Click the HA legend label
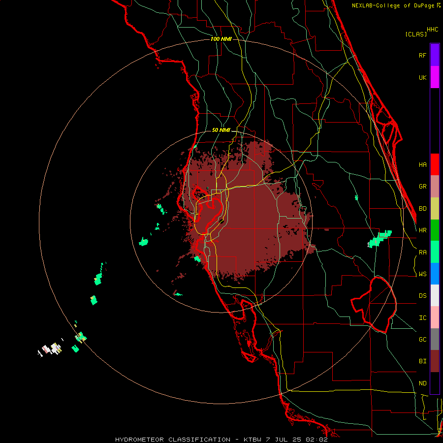 [422, 165]
